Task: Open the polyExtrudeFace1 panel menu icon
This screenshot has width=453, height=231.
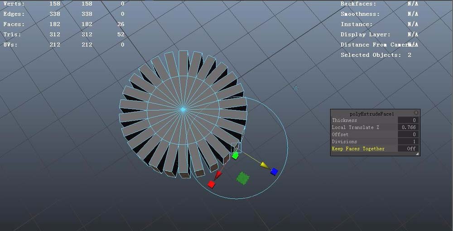Action: [416, 113]
